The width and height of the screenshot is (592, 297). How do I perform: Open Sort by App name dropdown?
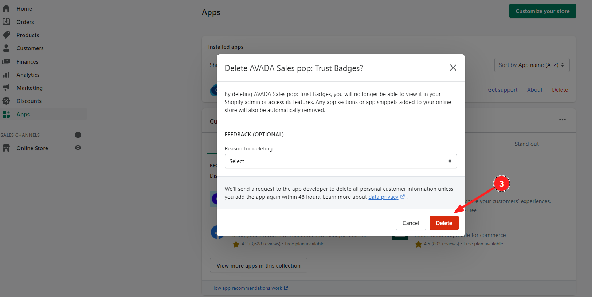pyautogui.click(x=532, y=65)
